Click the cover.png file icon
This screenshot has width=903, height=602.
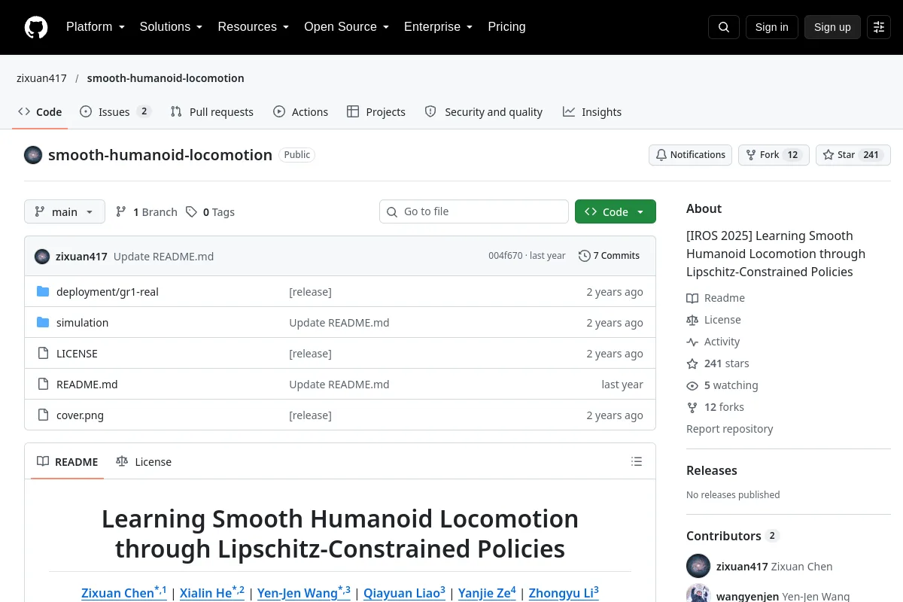(x=43, y=415)
